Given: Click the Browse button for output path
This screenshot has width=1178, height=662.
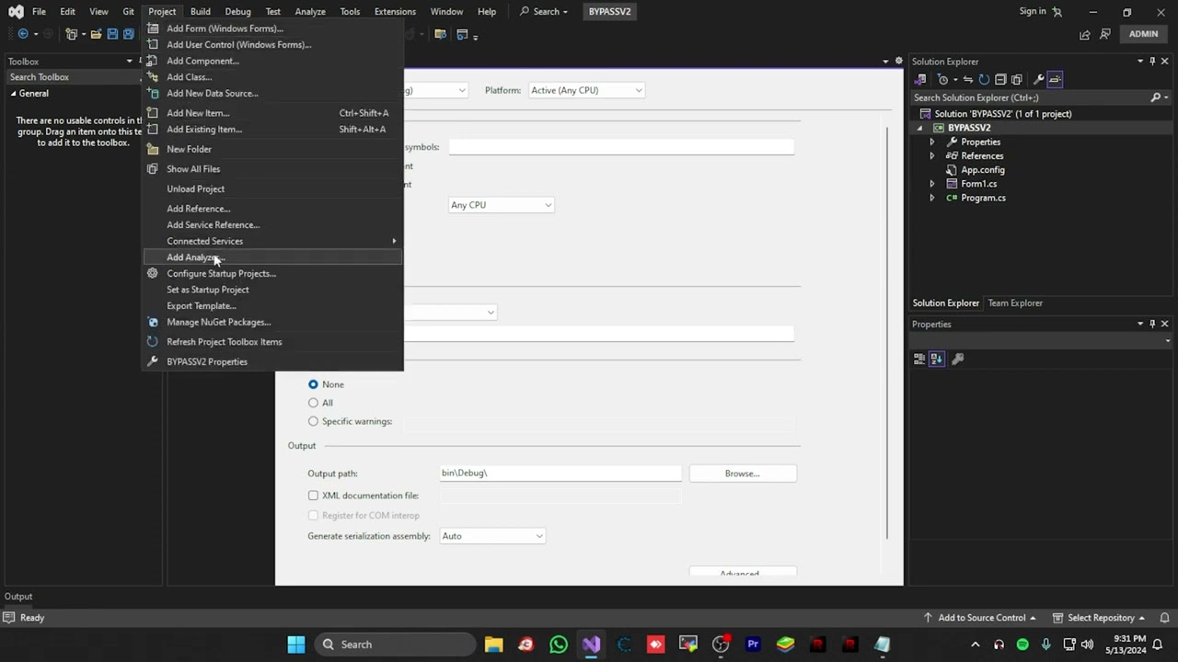Looking at the screenshot, I should point(743,474).
